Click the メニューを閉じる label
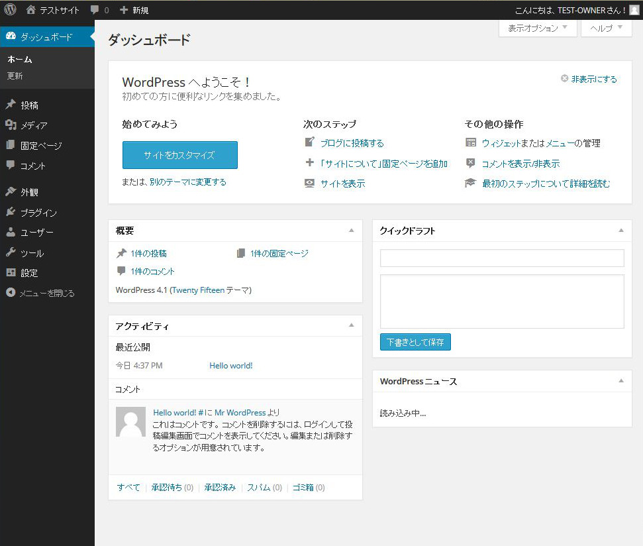Viewport: 643px width, 546px height. click(47, 294)
